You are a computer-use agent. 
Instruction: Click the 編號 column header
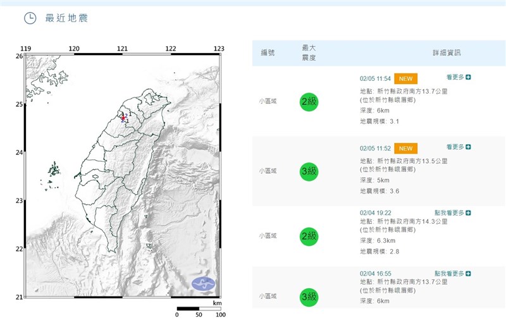tap(268, 53)
